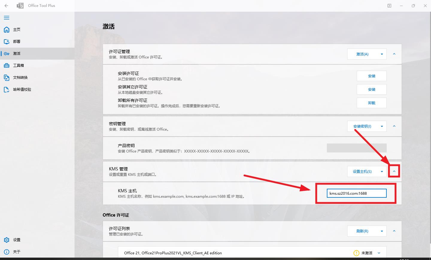
Task: Collapse the 密钥管理 section
Action: (x=394, y=126)
